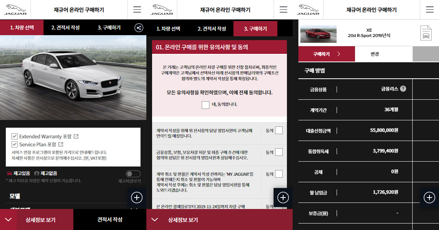439x230 pixels.
Task: Check the 네, 동의합니다 checkbox
Action: click(x=205, y=105)
